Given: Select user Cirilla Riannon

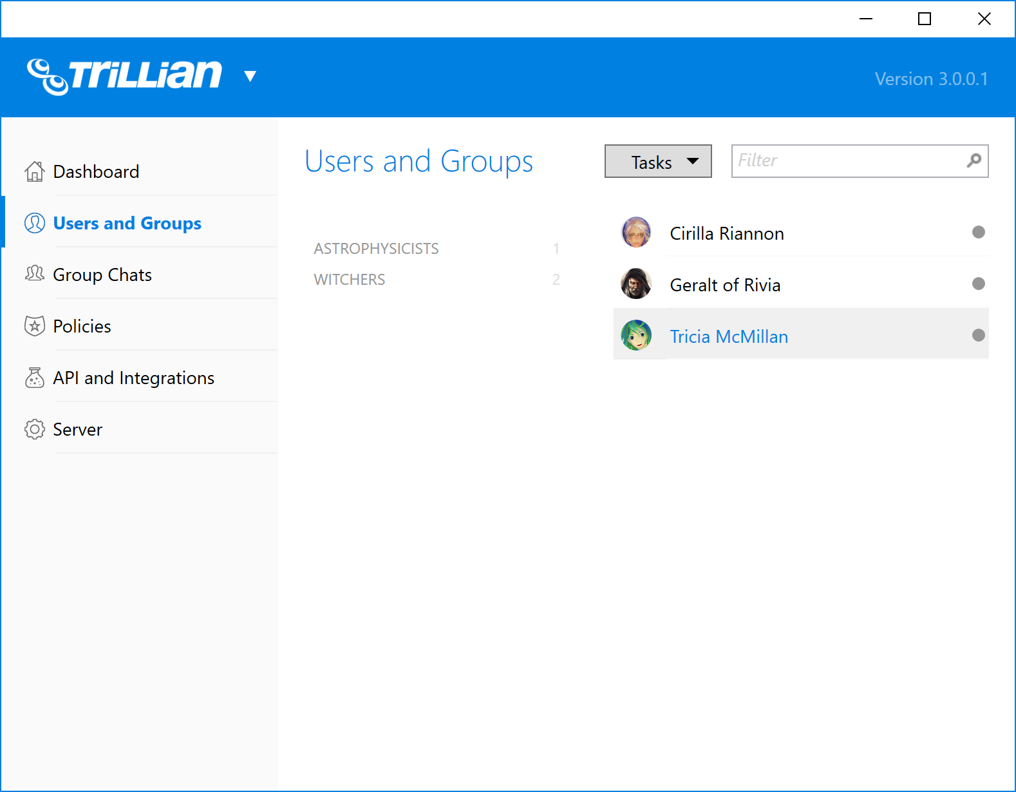Looking at the screenshot, I should (801, 232).
